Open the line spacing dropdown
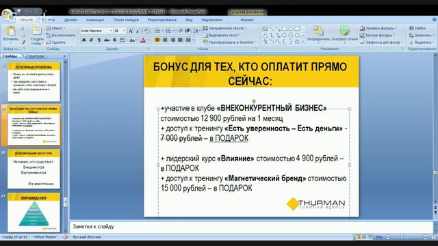The width and height of the screenshot is (438, 246). 196,31
